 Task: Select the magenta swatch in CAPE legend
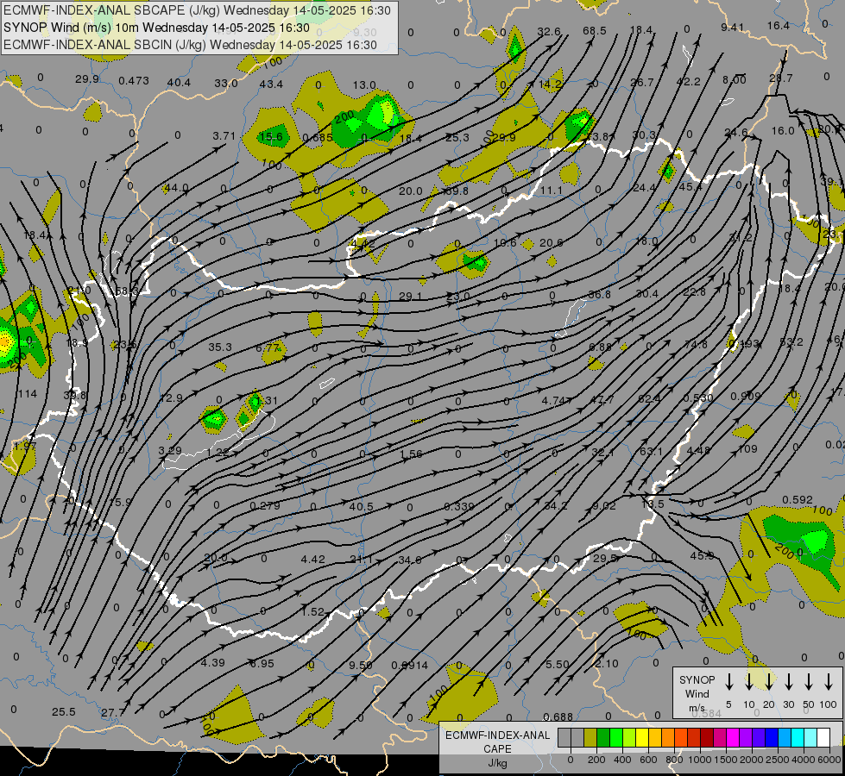[x=733, y=737]
